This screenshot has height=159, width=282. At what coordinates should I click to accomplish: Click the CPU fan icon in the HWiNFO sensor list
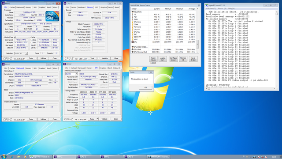[x=133, y=42]
